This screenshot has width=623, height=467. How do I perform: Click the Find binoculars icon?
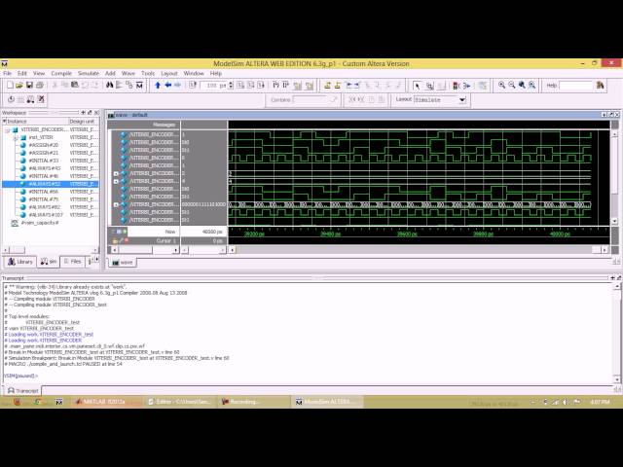pyautogui.click(x=109, y=85)
